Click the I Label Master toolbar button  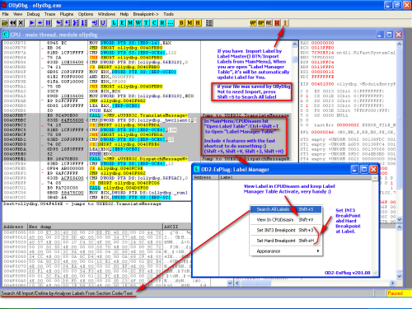pos(285,23)
